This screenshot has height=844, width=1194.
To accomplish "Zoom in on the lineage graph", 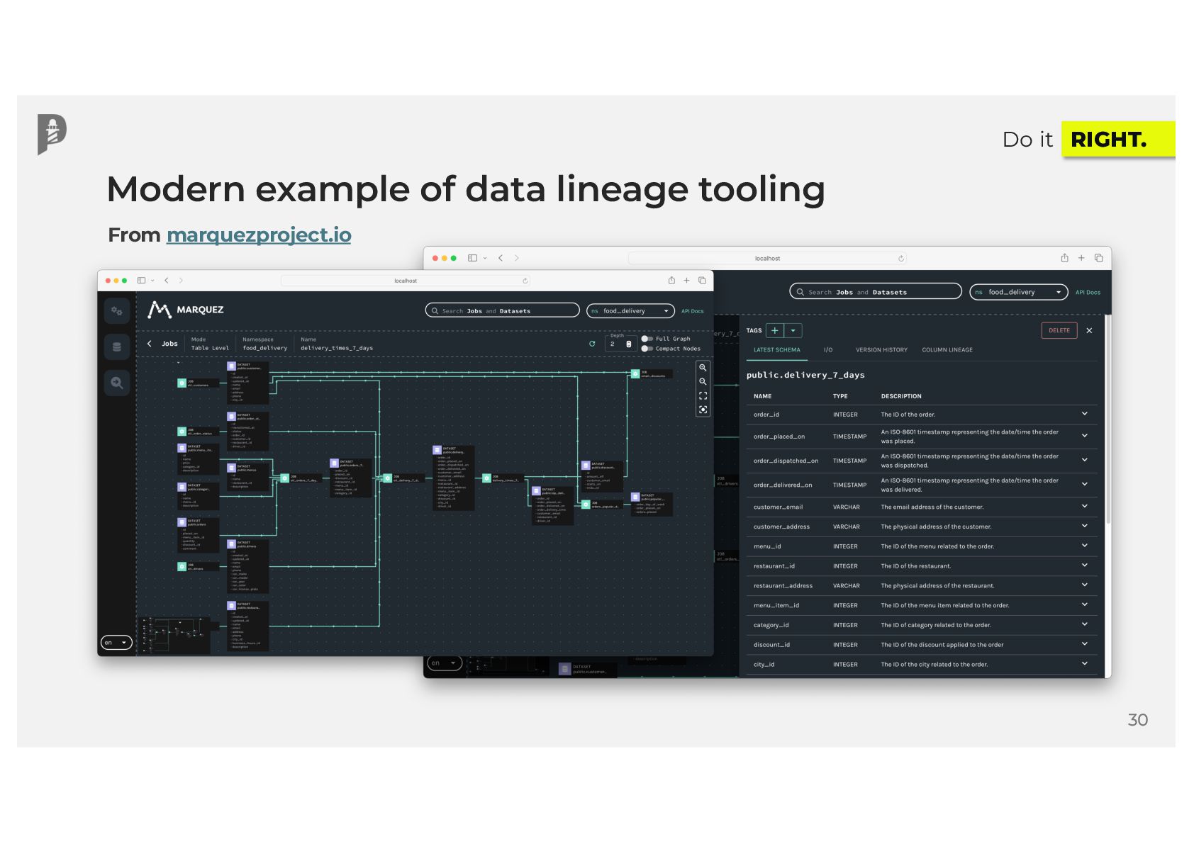I will 703,368.
